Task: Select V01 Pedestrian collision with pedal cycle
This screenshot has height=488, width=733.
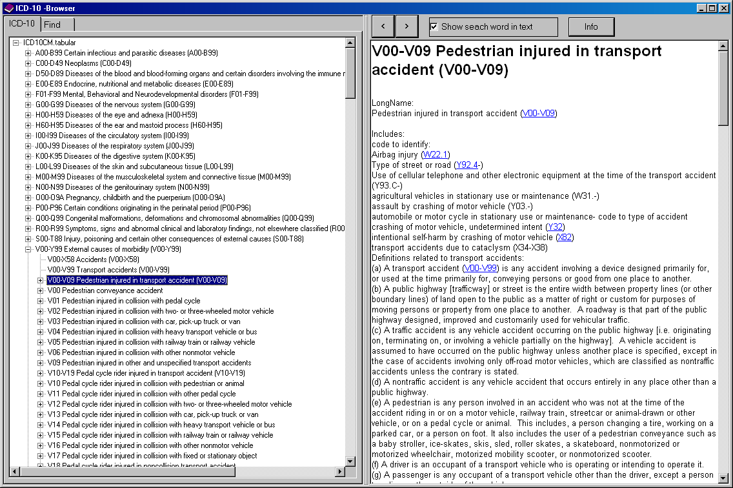Action: point(124,301)
